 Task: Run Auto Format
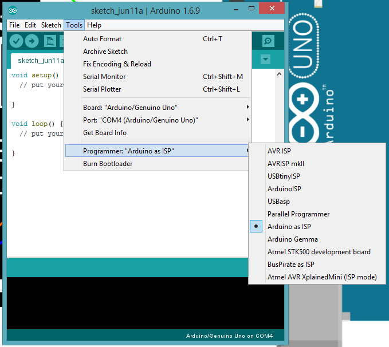coord(158,39)
